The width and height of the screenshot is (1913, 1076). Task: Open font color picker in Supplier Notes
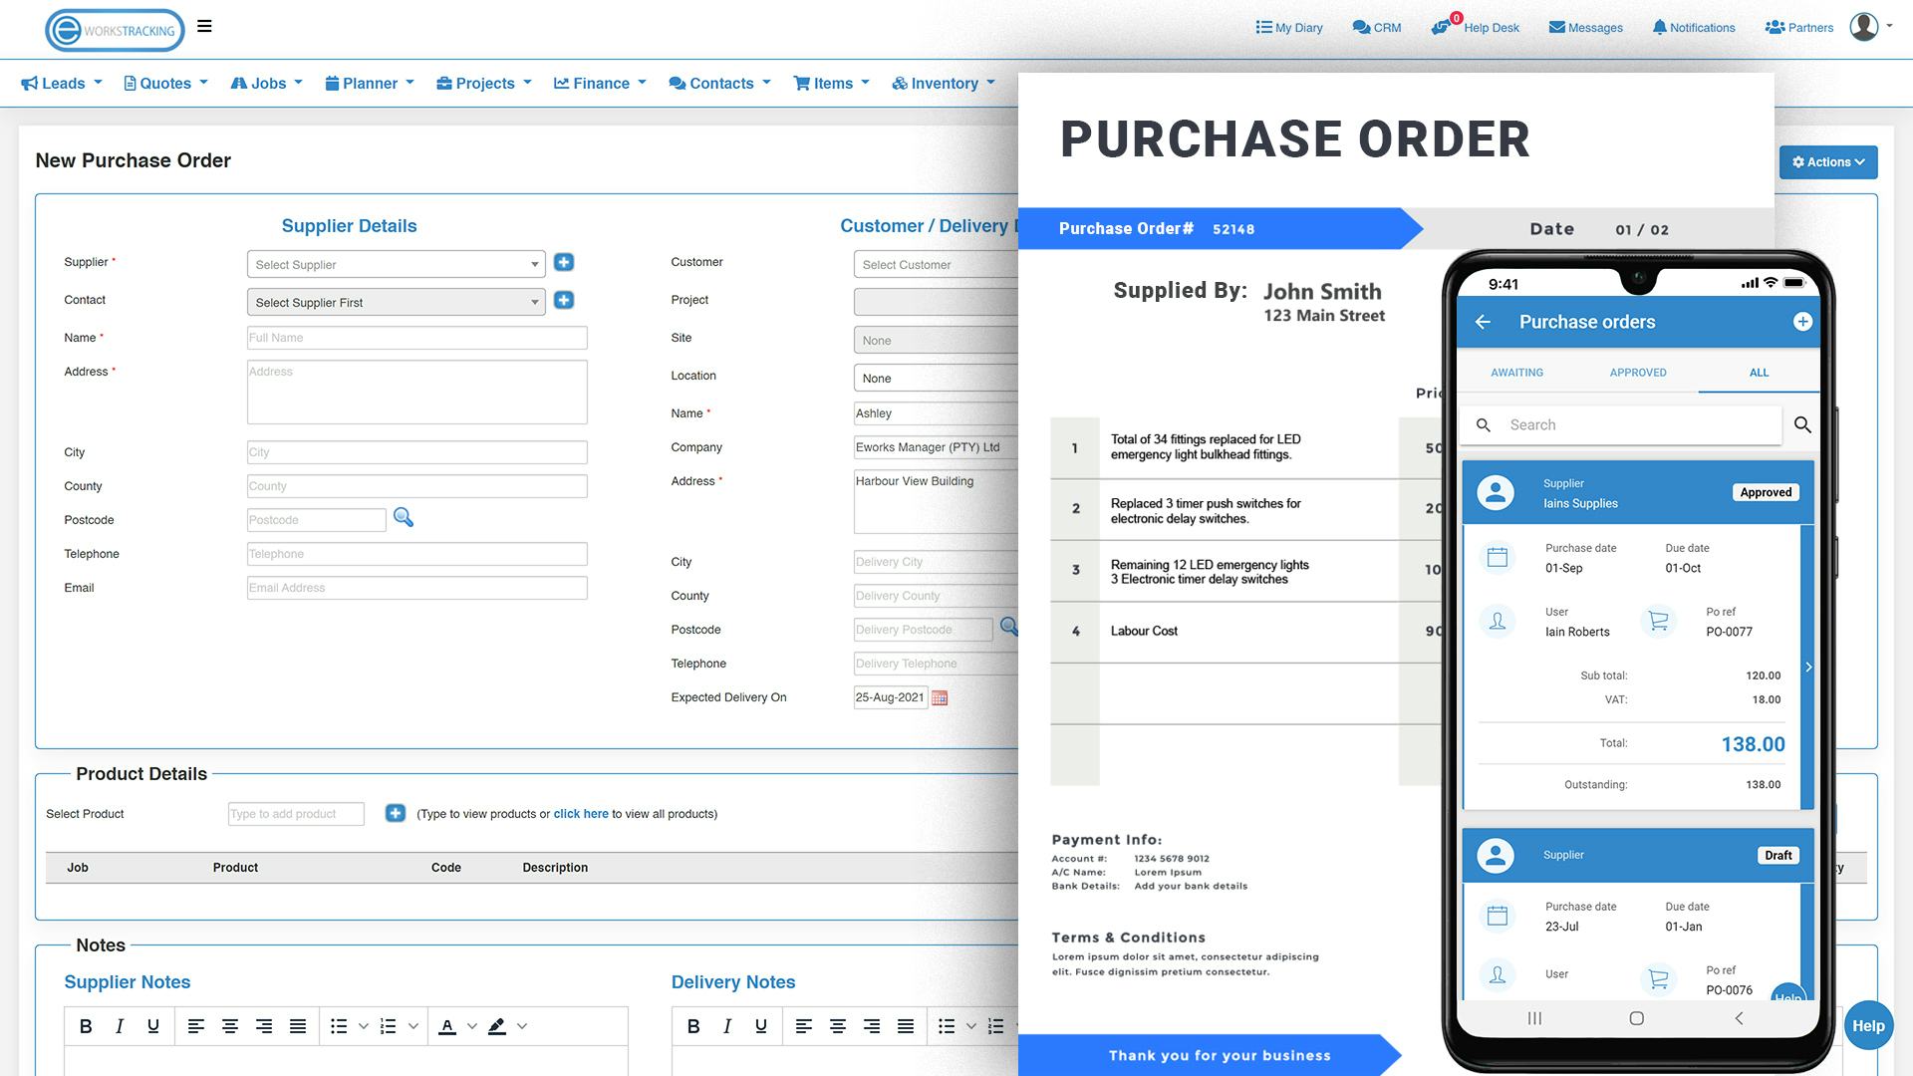tap(448, 1026)
